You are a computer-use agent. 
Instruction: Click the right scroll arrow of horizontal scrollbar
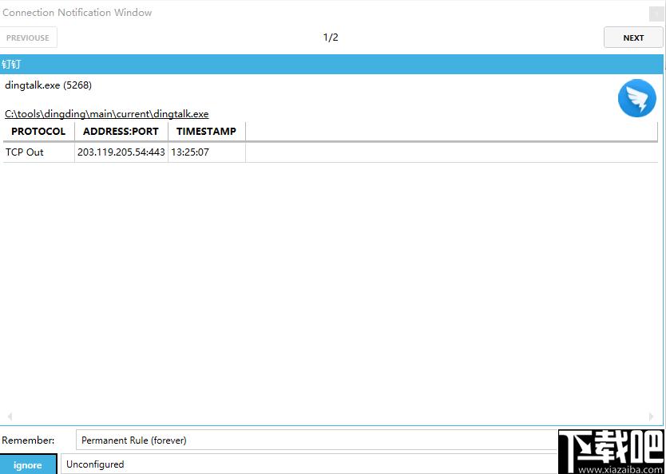click(x=652, y=417)
